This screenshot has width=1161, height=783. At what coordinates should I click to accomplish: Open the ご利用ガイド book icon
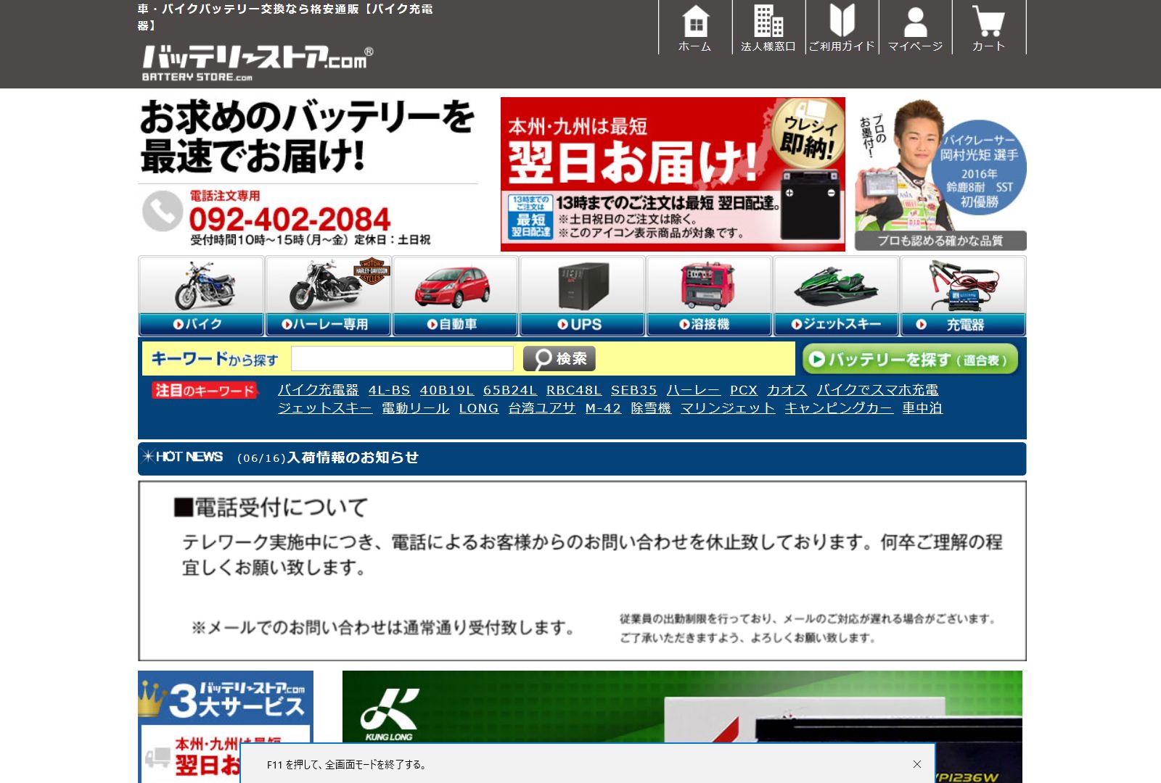[842, 28]
